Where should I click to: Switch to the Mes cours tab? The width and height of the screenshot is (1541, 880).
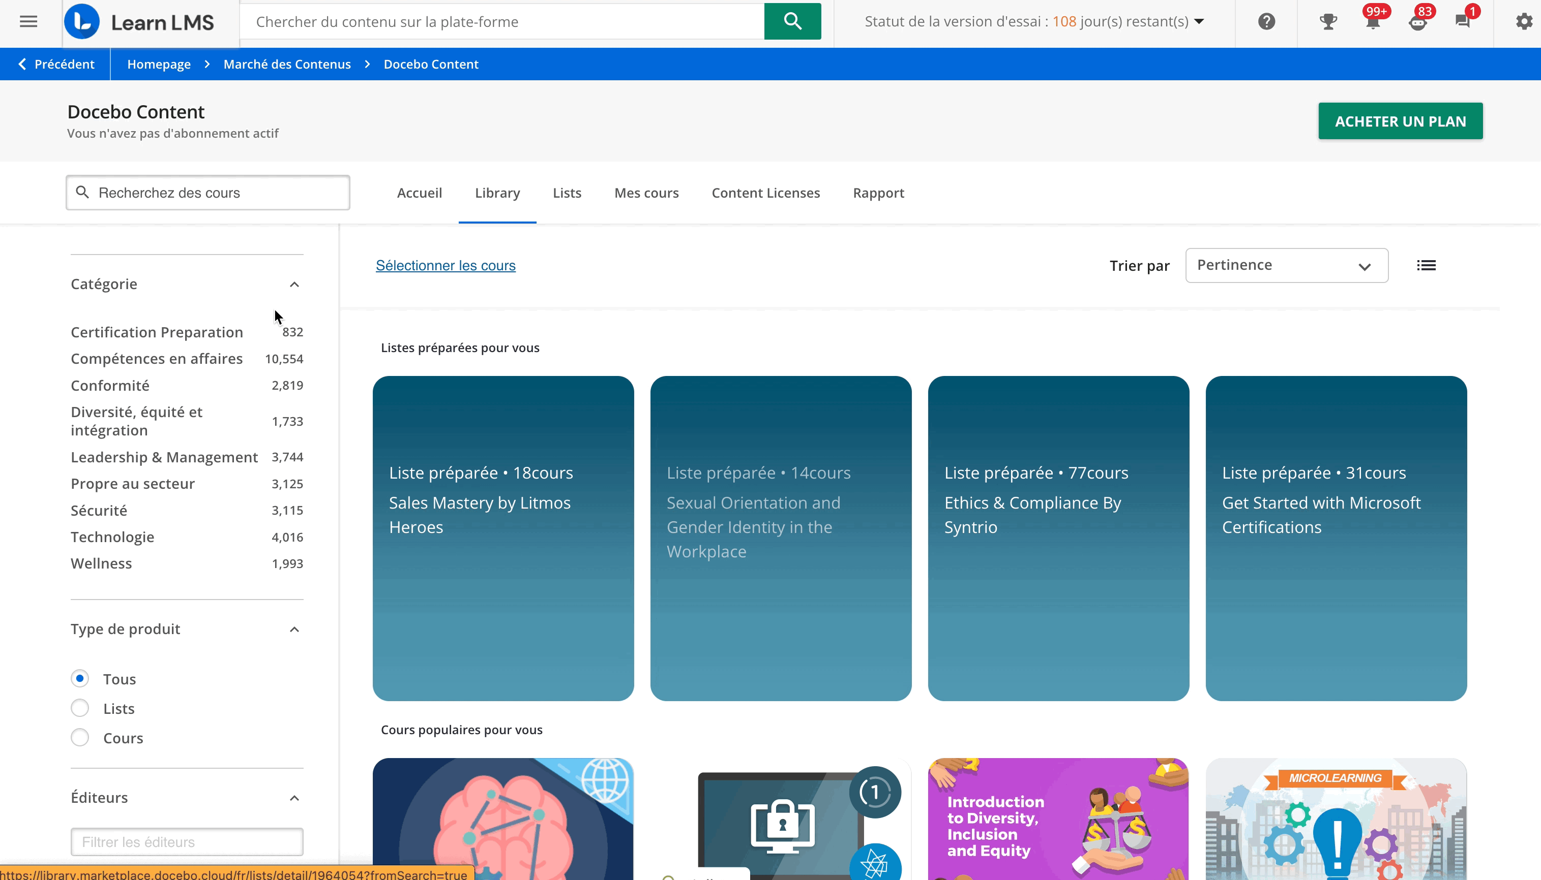click(646, 193)
